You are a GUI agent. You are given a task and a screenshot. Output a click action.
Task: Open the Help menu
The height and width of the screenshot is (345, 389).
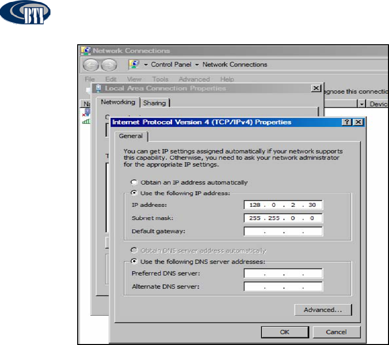coord(227,79)
